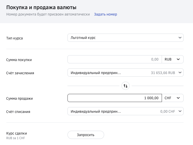Expand the chevron beside RUB currency
Viewport: 193px width, 145px height.
(x=178, y=59)
